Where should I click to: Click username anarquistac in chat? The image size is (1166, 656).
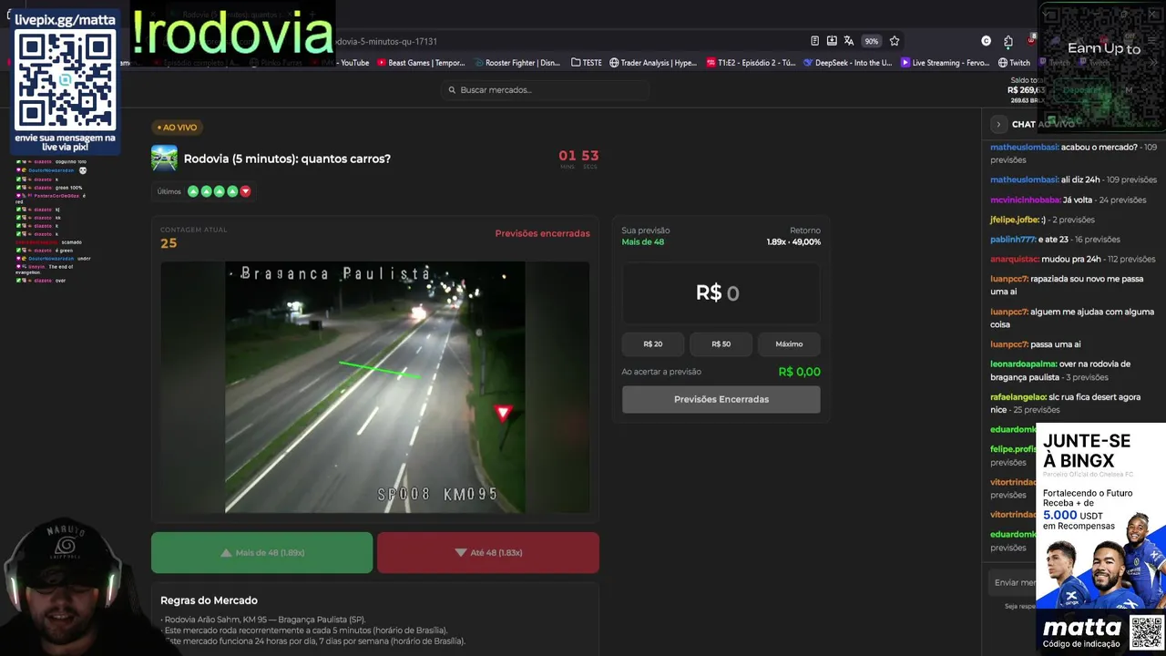pyautogui.click(x=1014, y=260)
